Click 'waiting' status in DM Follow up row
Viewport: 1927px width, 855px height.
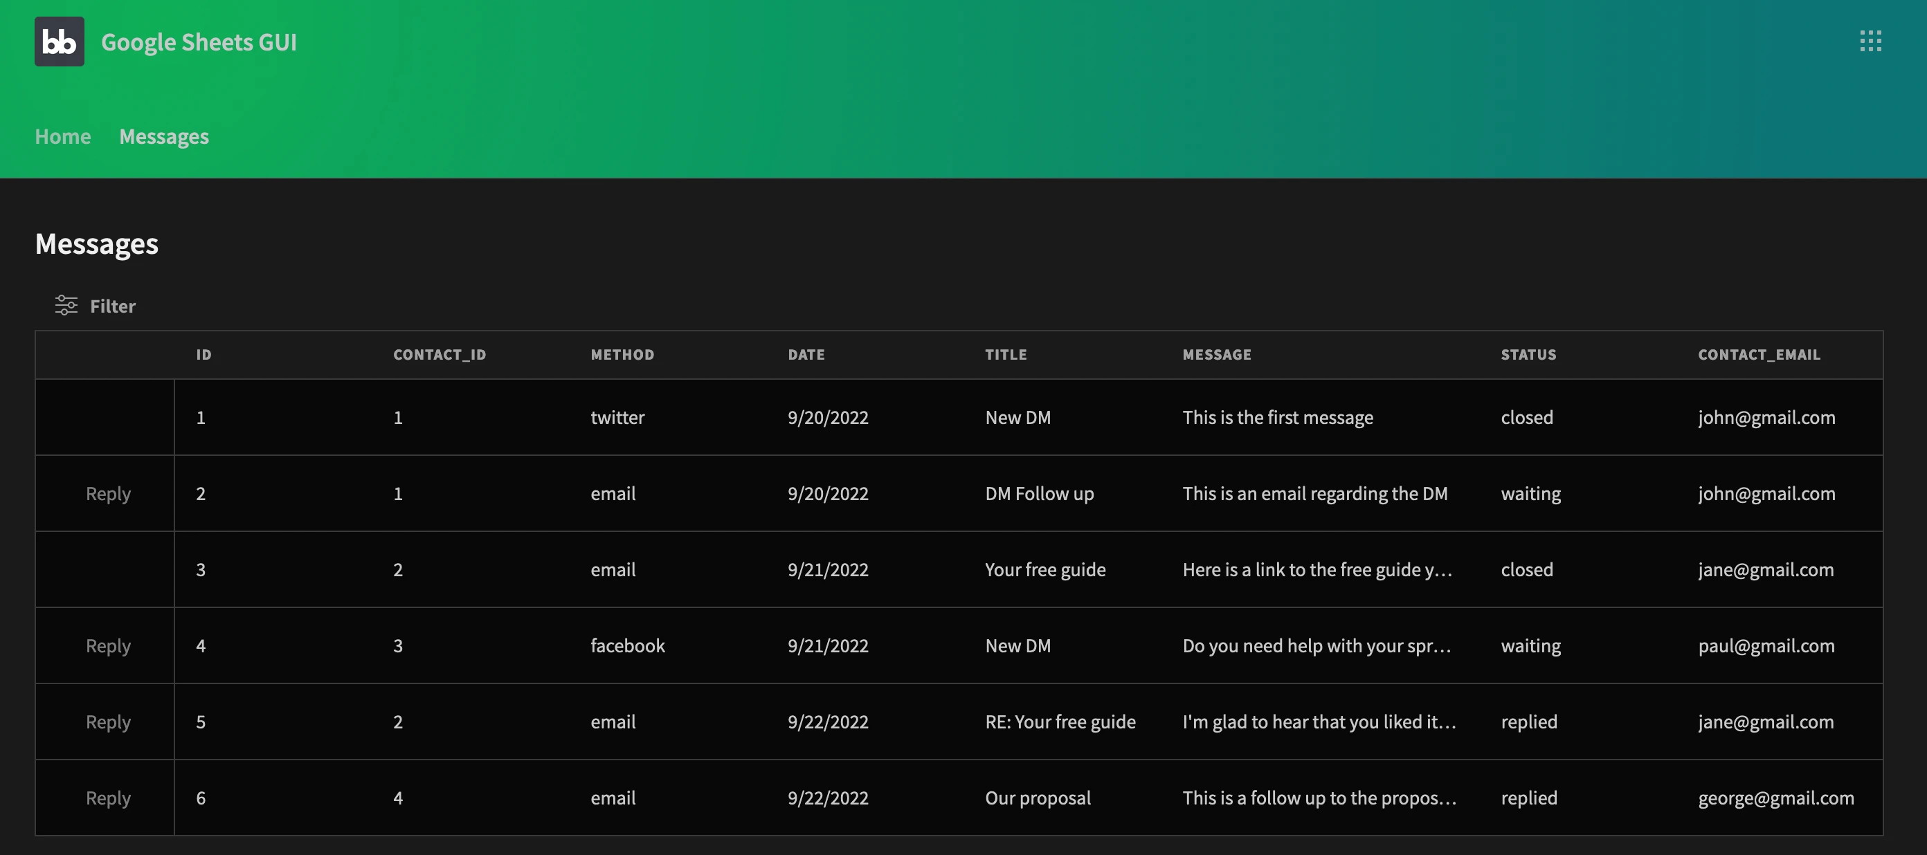pyautogui.click(x=1530, y=493)
